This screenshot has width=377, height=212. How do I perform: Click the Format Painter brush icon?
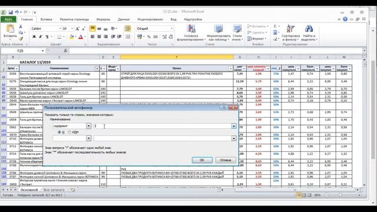point(21,38)
